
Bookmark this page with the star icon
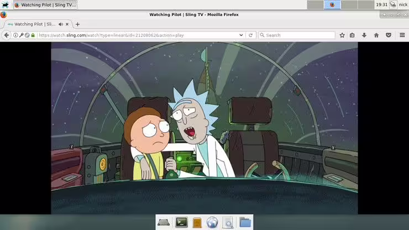click(342, 35)
